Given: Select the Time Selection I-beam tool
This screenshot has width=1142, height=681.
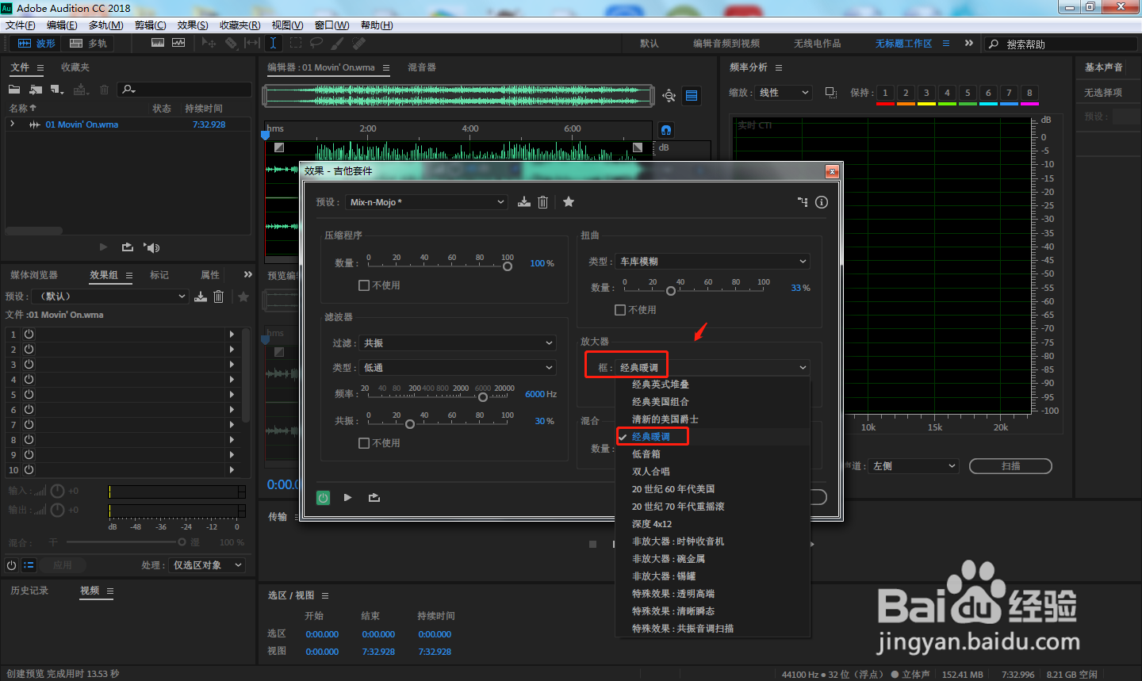Looking at the screenshot, I should (x=273, y=43).
